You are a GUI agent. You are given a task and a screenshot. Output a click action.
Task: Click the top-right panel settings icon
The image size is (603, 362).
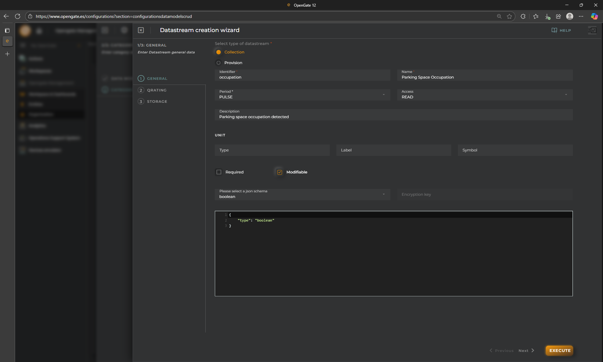592,30
